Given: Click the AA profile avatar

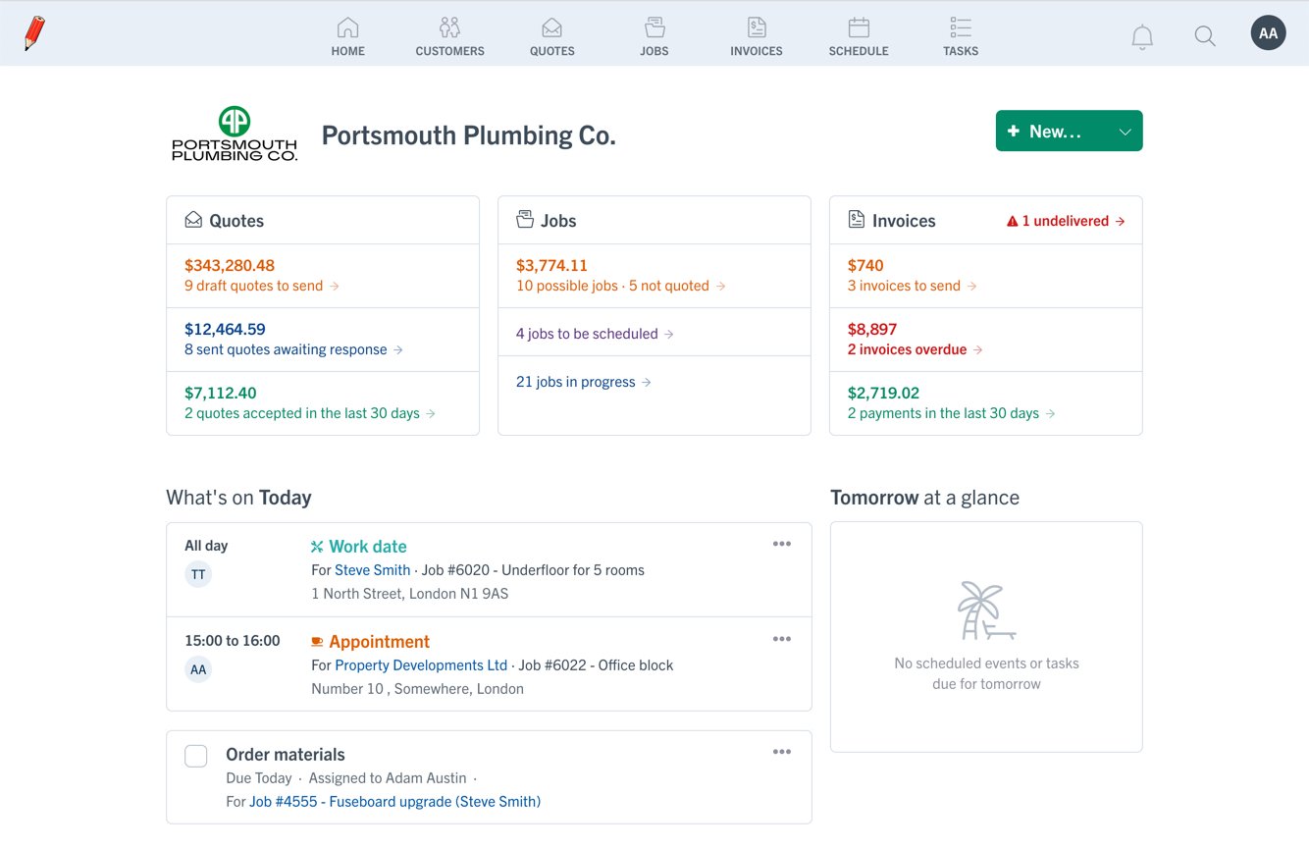Looking at the screenshot, I should point(1268,32).
